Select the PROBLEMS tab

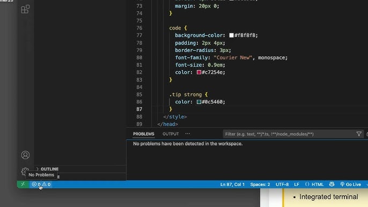pos(144,134)
